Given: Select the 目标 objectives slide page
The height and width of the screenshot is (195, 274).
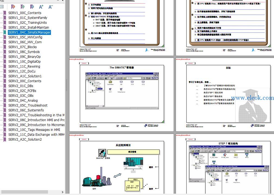Looking at the screenshot, I should click(225, 95).
